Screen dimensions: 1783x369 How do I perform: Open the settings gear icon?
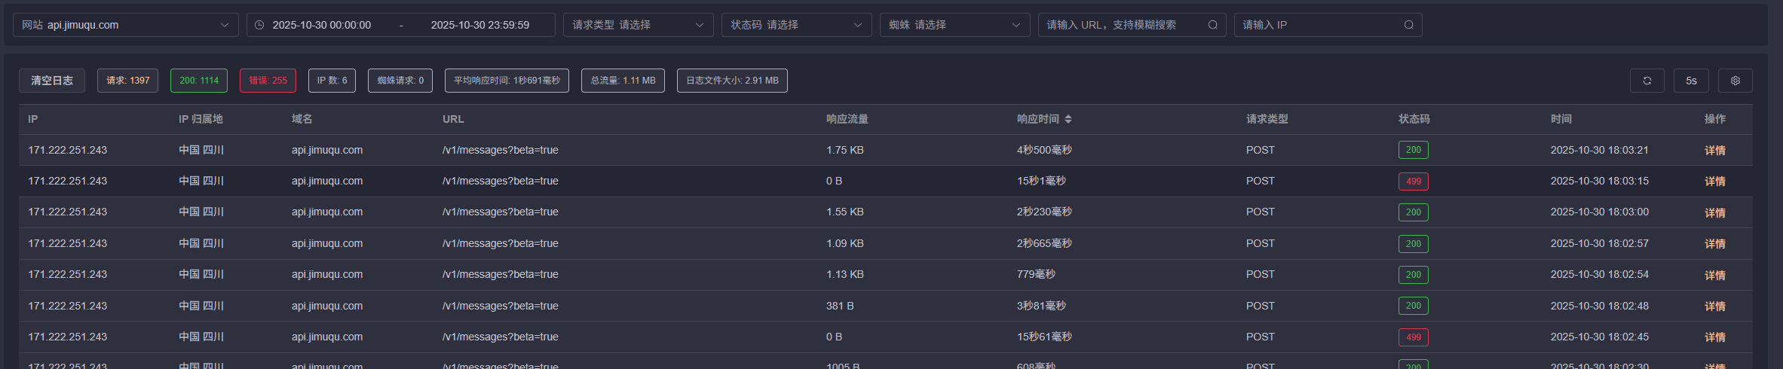[x=1735, y=81]
